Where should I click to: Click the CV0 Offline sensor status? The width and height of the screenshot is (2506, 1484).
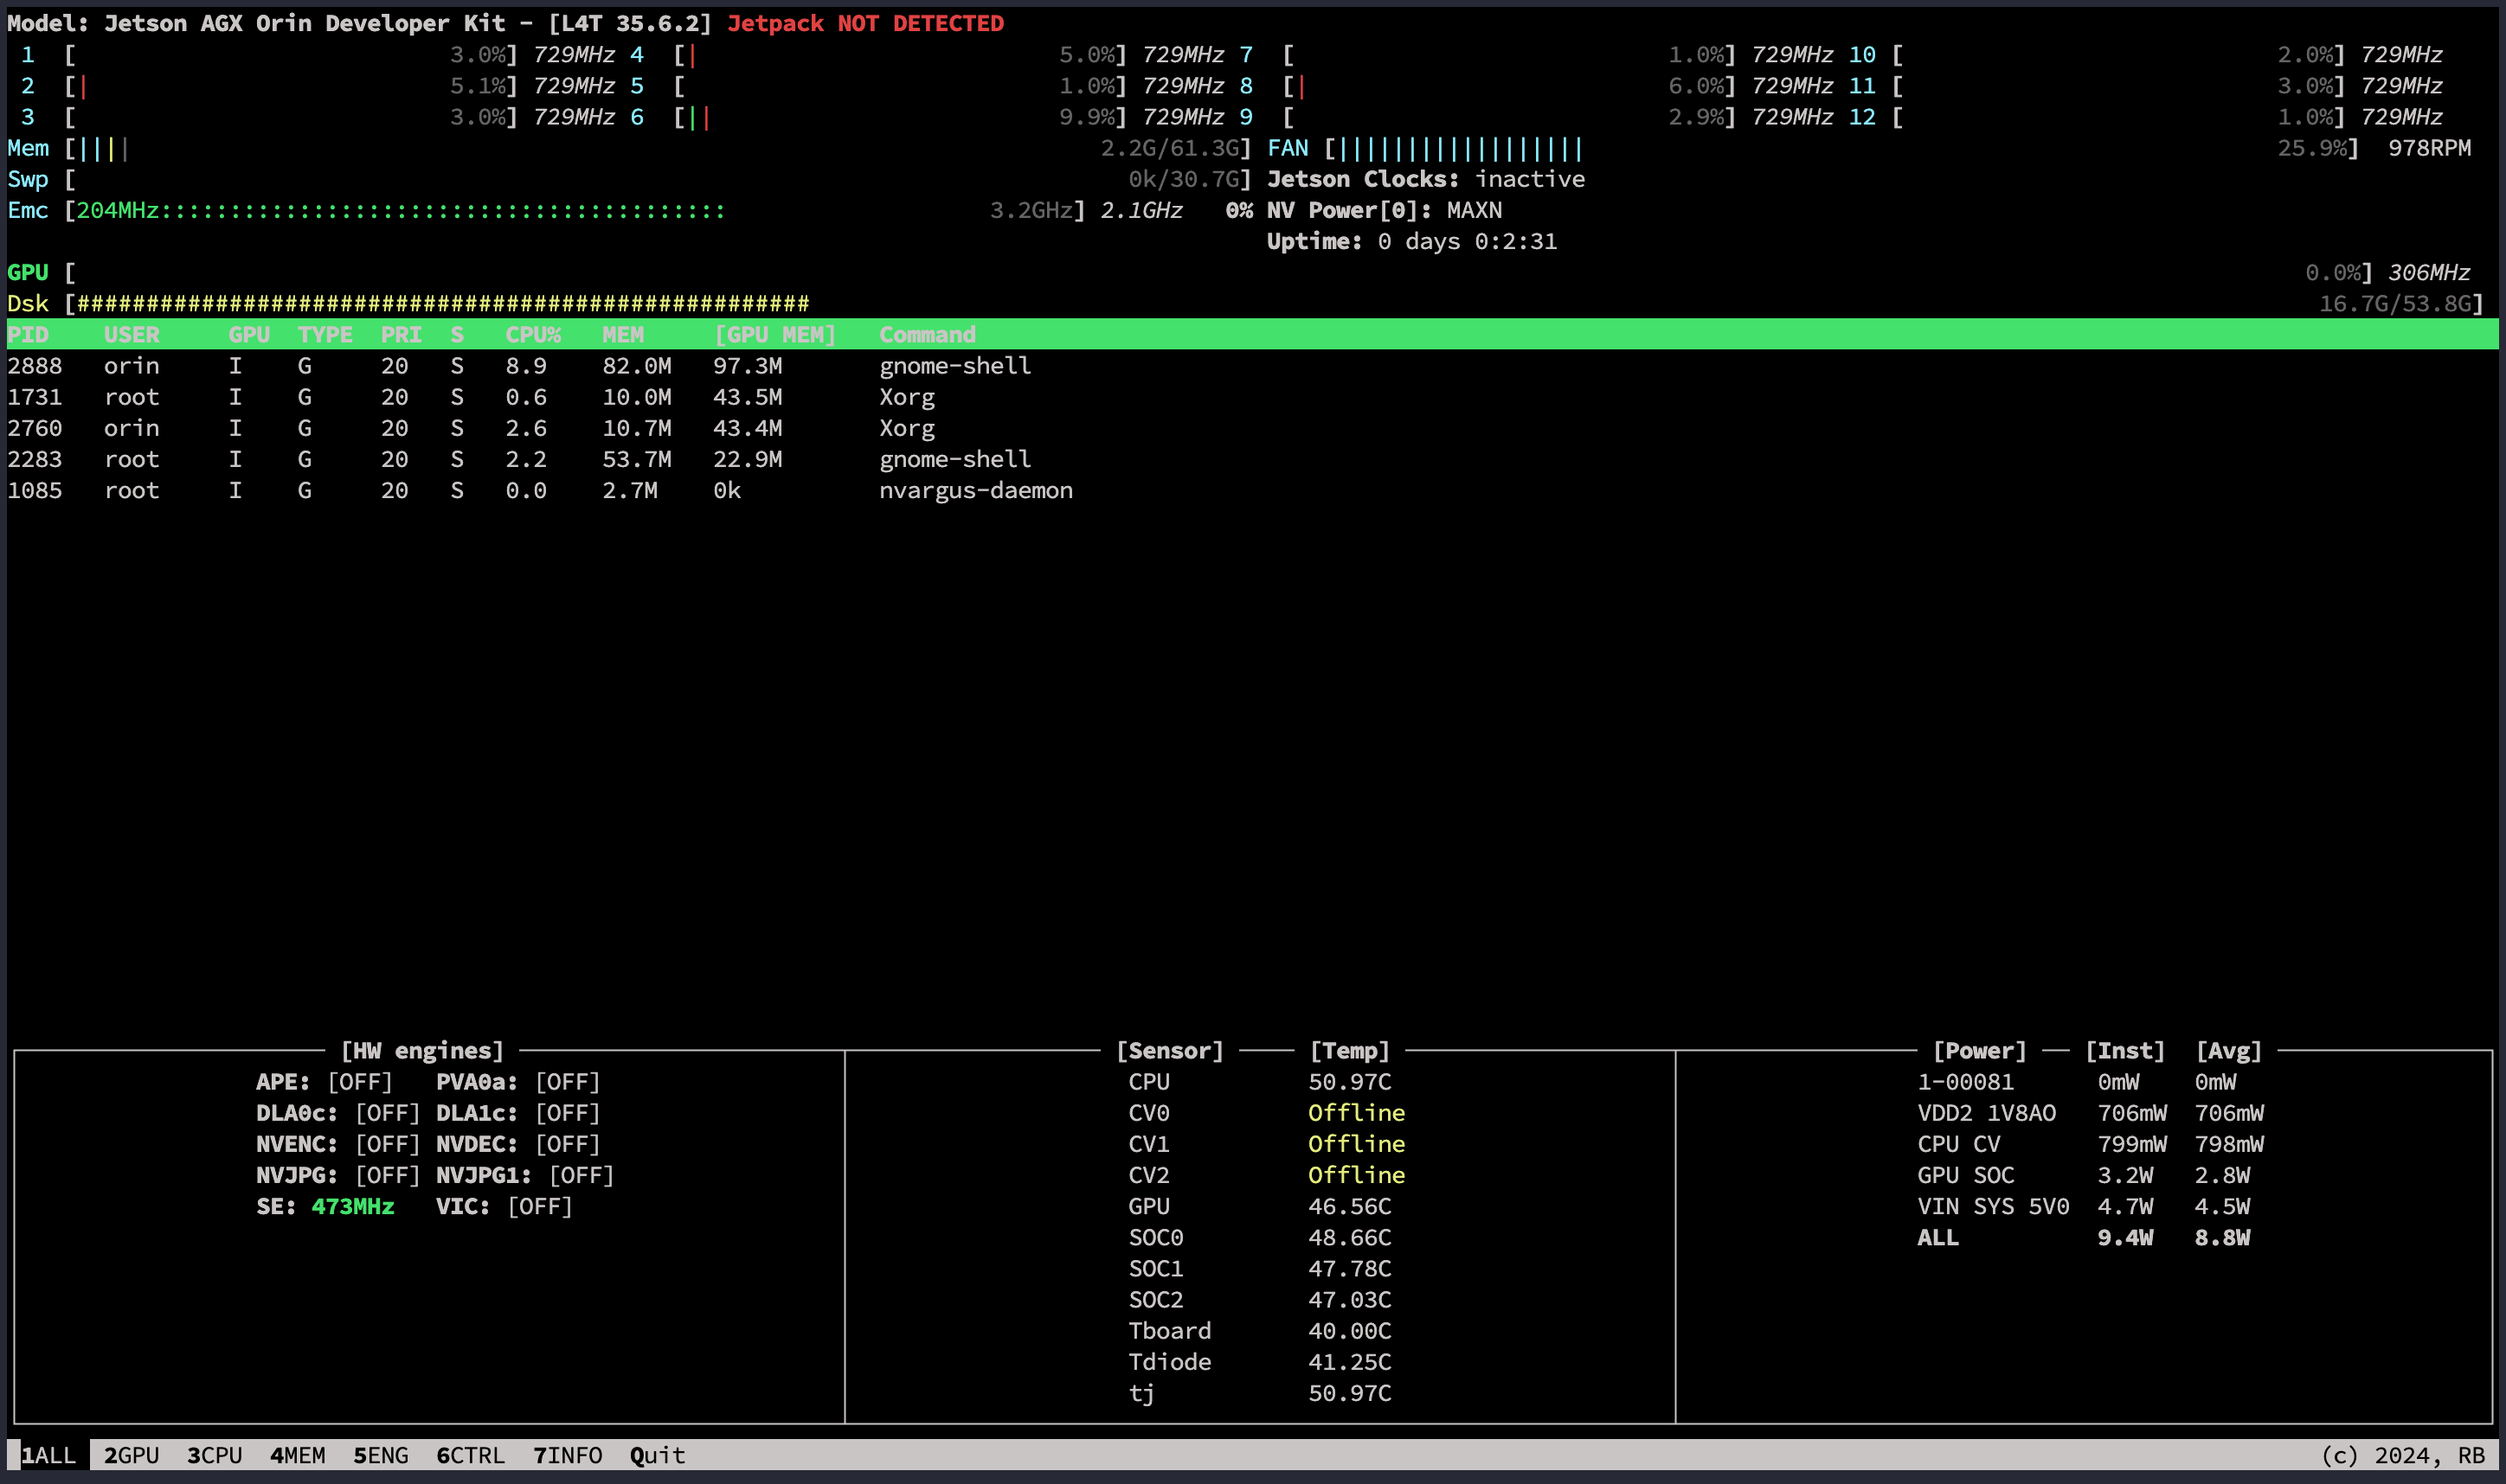coord(1357,1113)
